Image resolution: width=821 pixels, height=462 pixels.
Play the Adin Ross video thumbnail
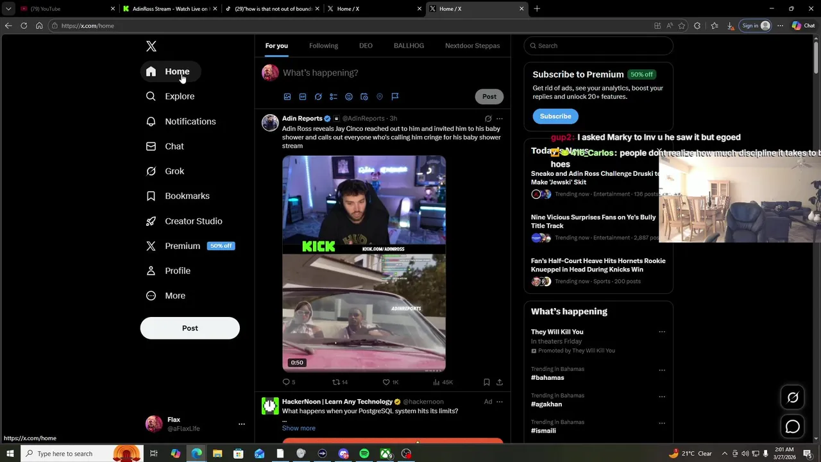click(x=364, y=264)
